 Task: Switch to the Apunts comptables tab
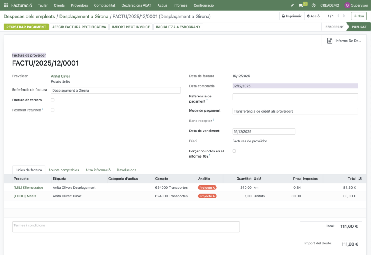[x=63, y=170]
